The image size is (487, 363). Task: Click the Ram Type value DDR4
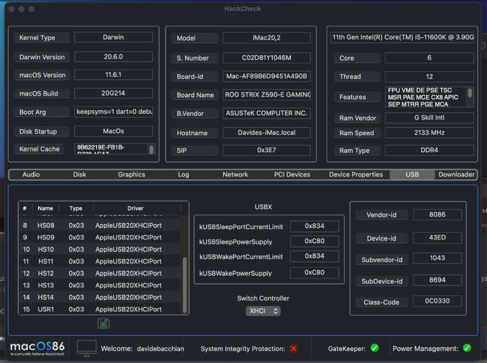(x=429, y=150)
